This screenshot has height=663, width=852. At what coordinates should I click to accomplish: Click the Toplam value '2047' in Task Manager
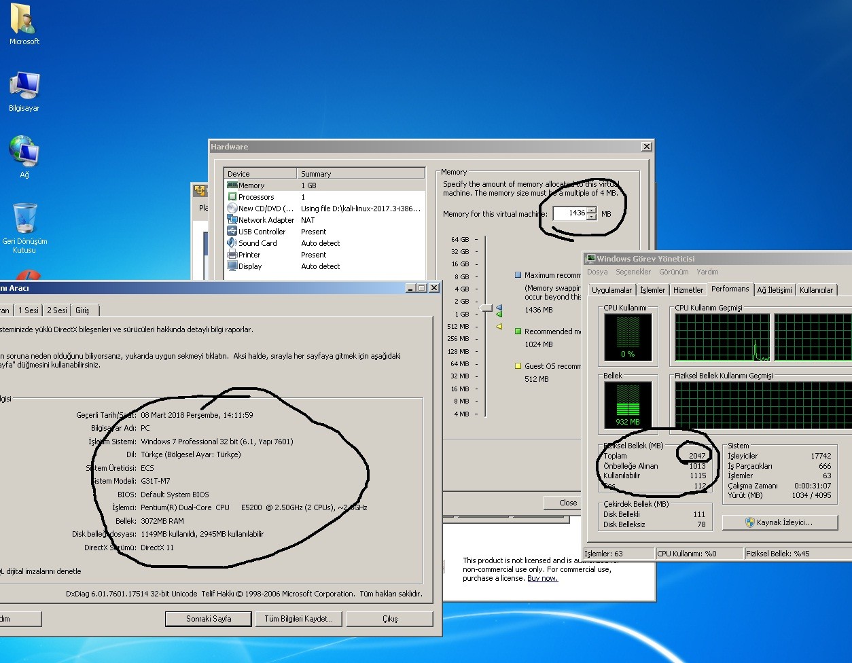pyautogui.click(x=697, y=456)
